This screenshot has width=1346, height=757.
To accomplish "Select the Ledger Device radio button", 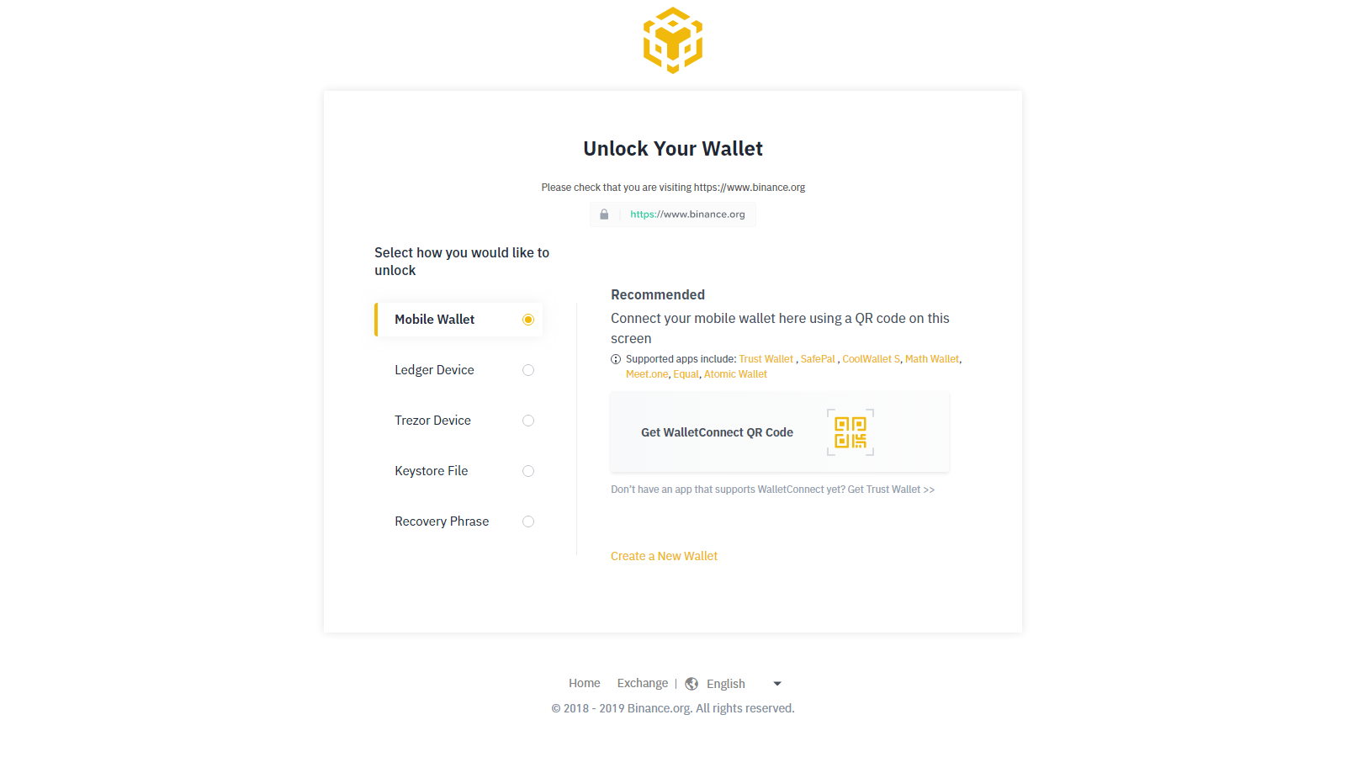I will [x=528, y=370].
